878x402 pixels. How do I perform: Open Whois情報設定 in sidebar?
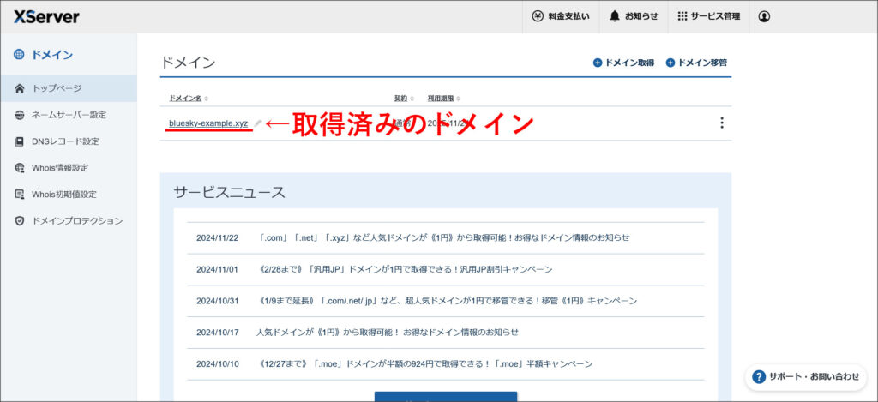pos(69,167)
